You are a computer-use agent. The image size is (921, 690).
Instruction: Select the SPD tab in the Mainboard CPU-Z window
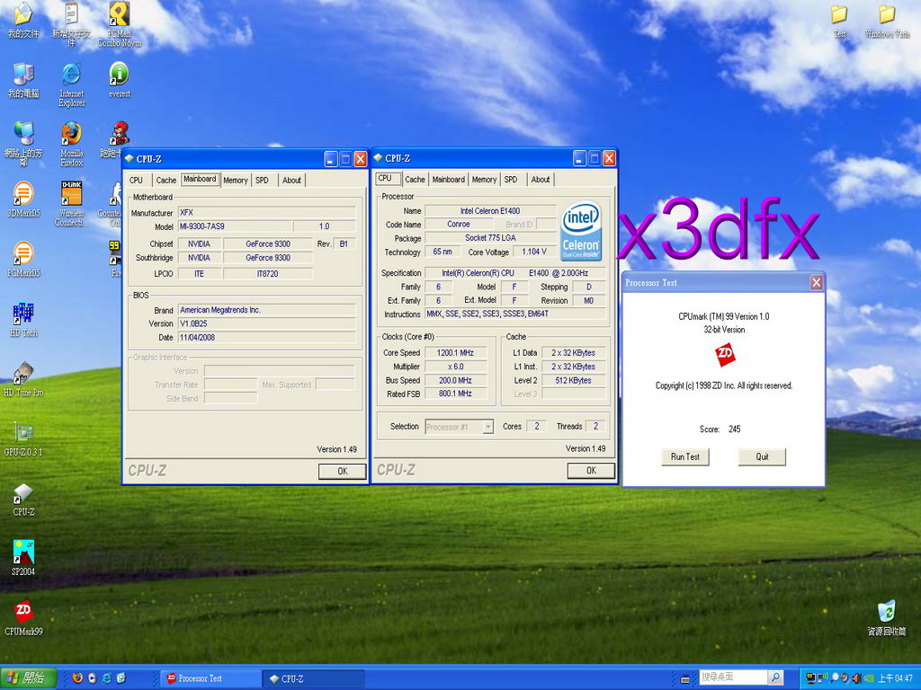click(262, 180)
